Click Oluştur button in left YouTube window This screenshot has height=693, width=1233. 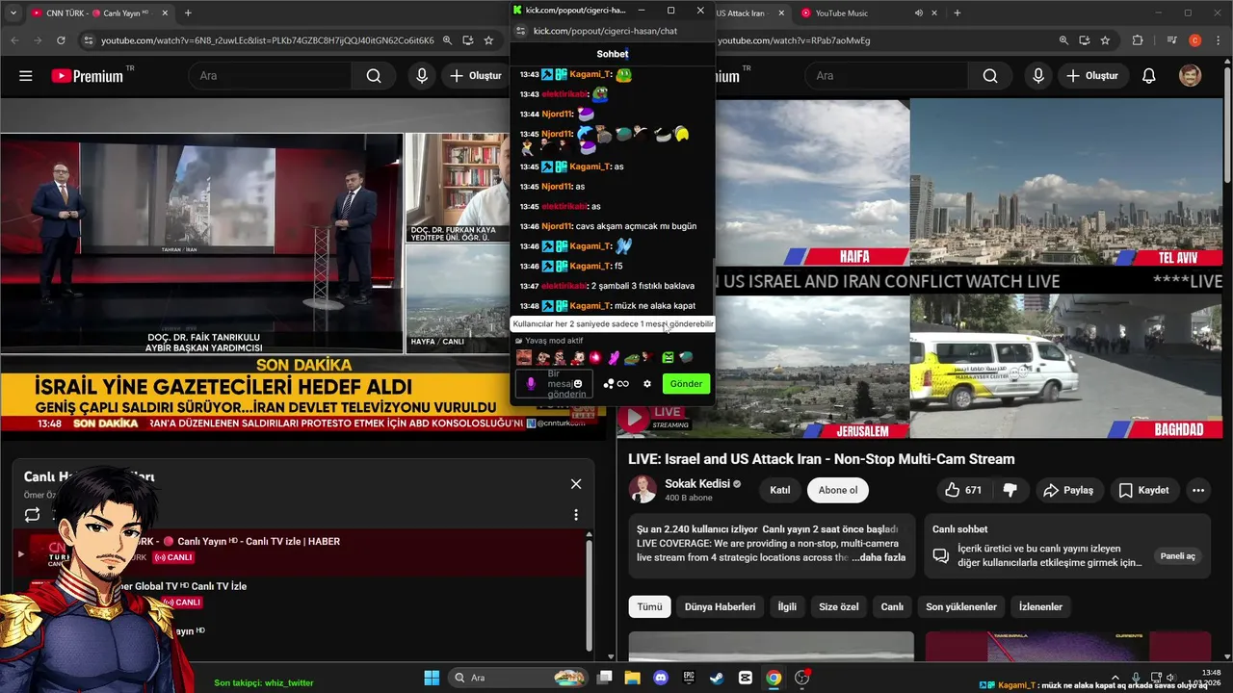click(475, 76)
